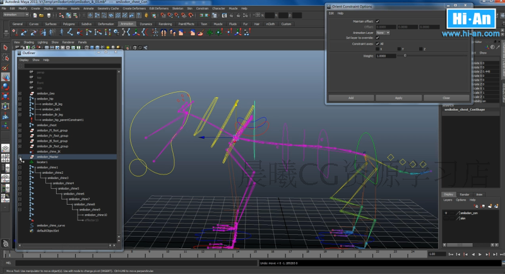The image size is (505, 274).
Task: Toggle visibility V of smilodon_con layer
Action: (x=446, y=213)
